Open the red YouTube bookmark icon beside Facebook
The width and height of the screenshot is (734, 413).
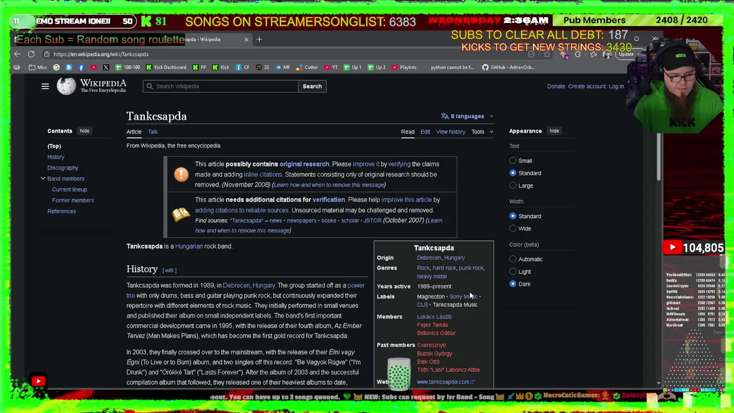click(x=93, y=67)
